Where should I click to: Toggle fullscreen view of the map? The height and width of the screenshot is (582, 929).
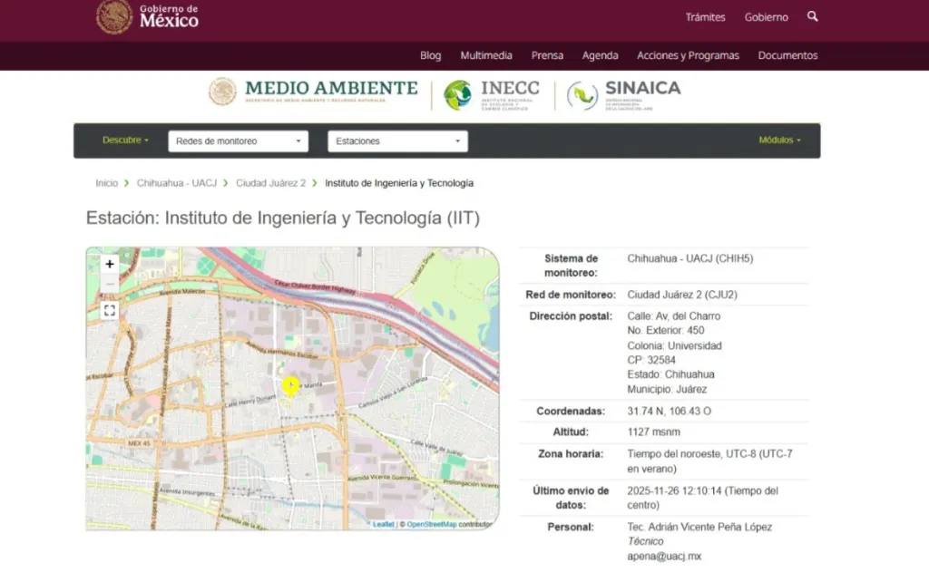[110, 311]
